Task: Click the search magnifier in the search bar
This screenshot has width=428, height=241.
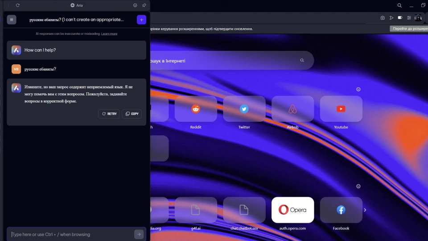Action: [x=302, y=60]
